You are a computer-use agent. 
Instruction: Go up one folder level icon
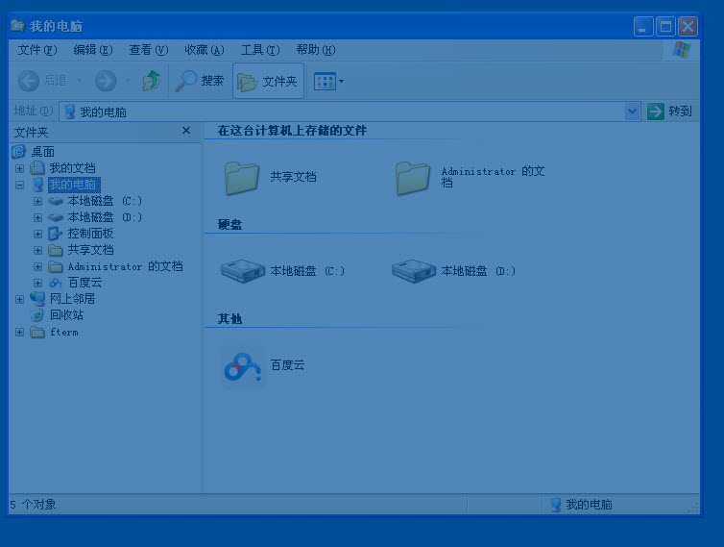pyautogui.click(x=152, y=81)
